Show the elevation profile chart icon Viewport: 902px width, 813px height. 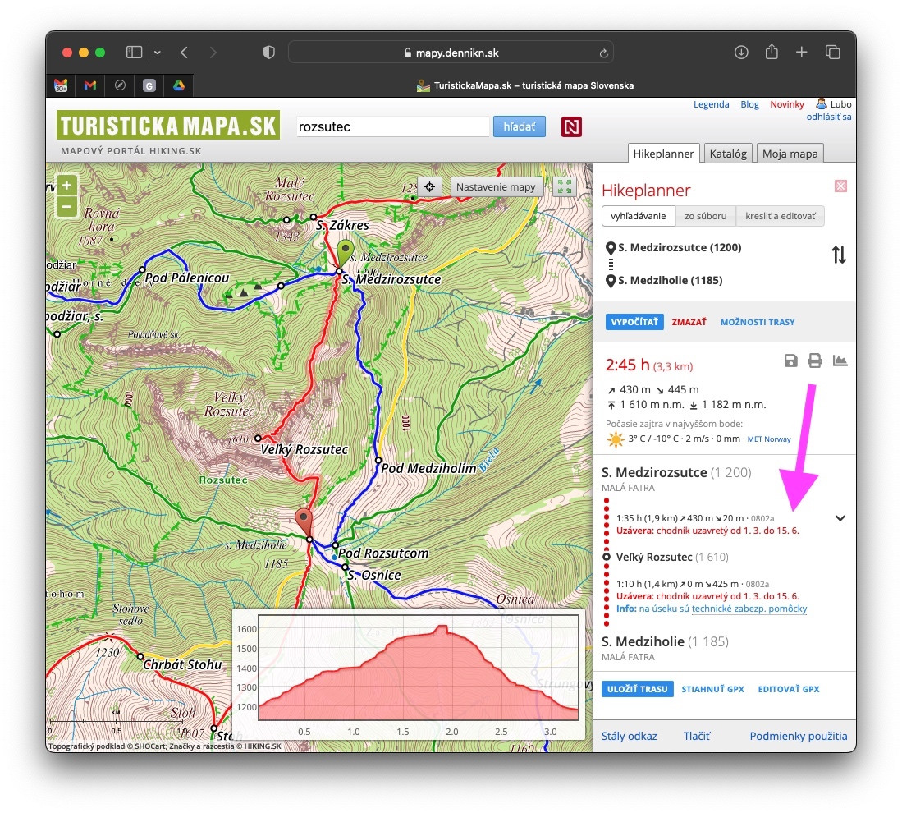840,361
